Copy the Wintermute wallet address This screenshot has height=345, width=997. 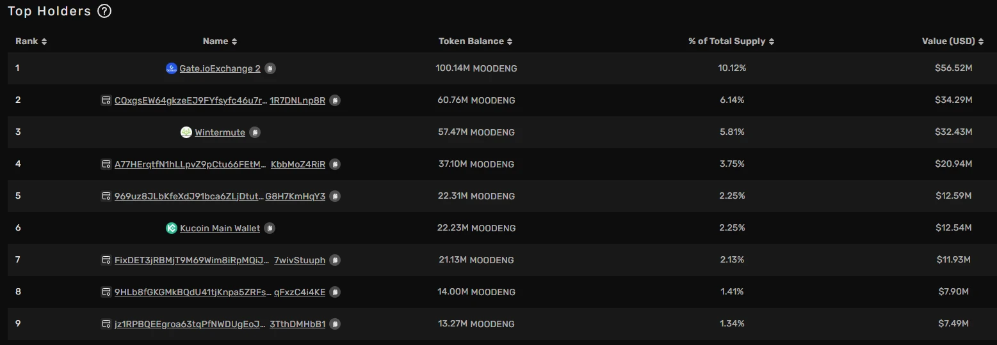pyautogui.click(x=255, y=132)
